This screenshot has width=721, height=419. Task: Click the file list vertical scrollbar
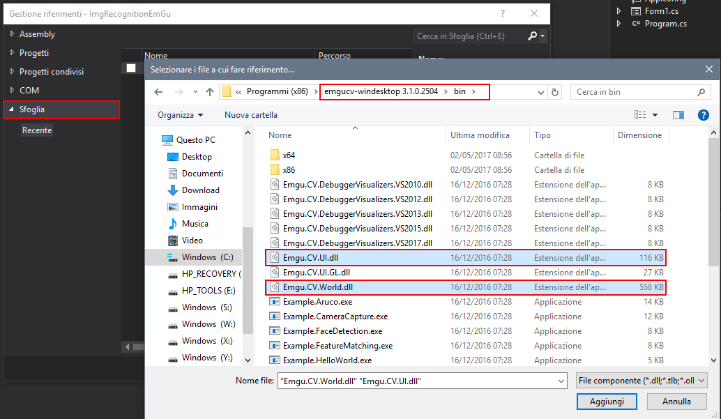(x=713, y=202)
